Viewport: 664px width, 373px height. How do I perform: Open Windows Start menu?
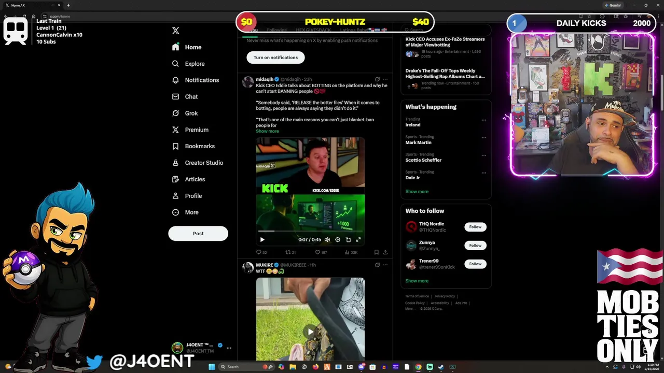coord(211,367)
